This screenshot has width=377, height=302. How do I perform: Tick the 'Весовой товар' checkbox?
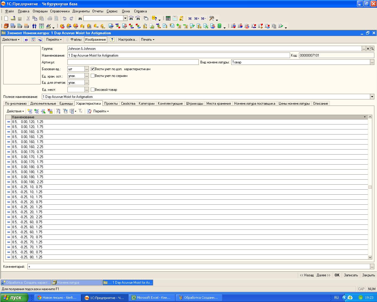[92, 90]
